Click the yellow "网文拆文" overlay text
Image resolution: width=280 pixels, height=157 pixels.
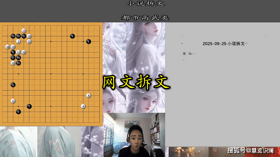(136, 83)
